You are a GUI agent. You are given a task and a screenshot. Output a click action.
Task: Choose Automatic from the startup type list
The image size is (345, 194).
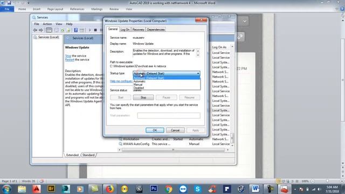click(x=167, y=81)
